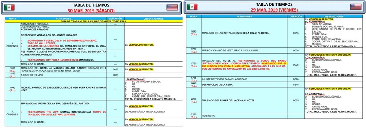Click the US flag in the 30 MAR. table header
The image size is (366, 128).
point(172,8)
